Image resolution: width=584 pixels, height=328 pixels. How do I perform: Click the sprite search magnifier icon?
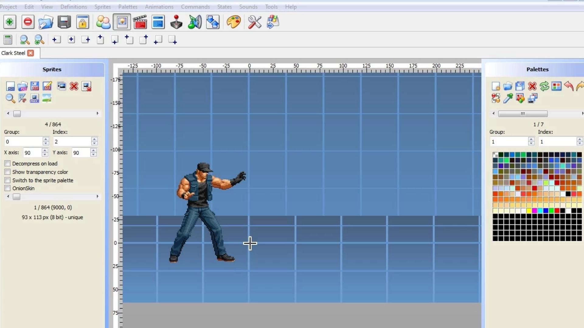tap(10, 98)
